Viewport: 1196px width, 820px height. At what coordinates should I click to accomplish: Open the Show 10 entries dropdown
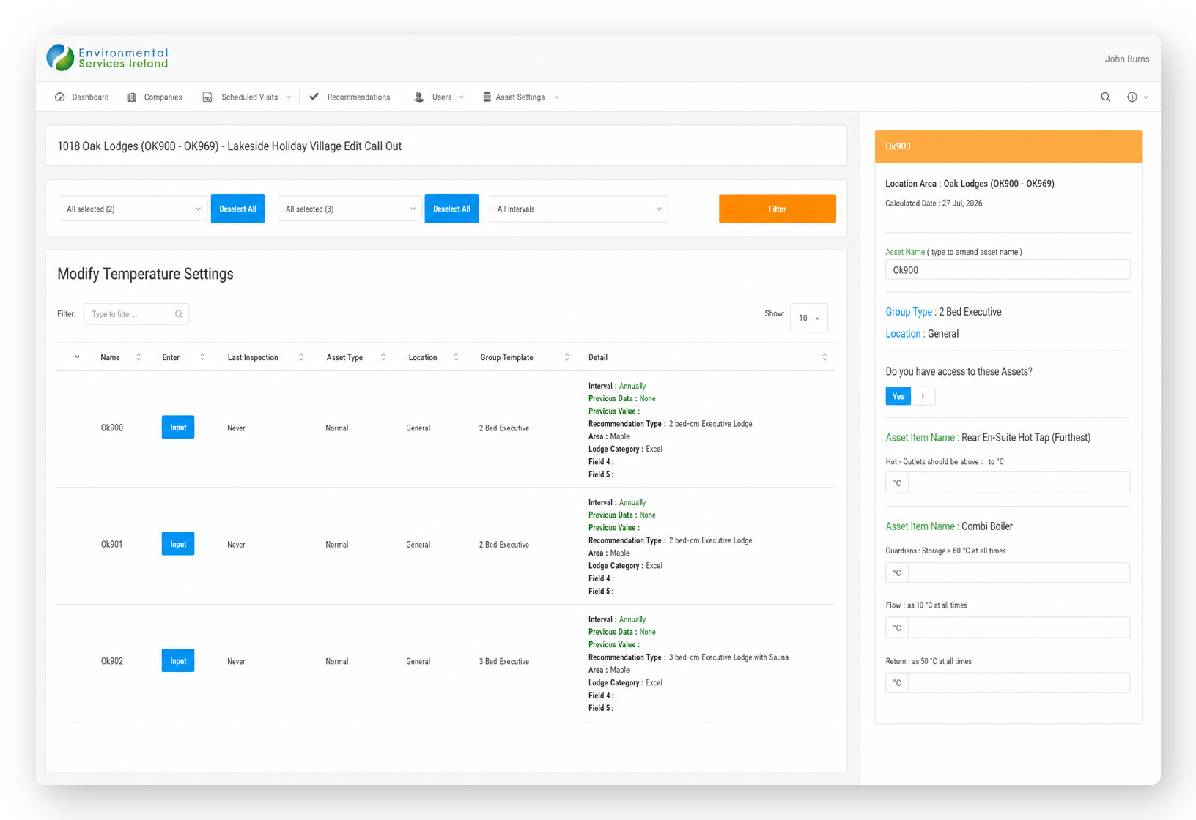pyautogui.click(x=809, y=318)
